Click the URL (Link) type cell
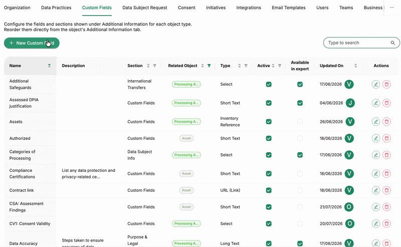 click(x=230, y=190)
